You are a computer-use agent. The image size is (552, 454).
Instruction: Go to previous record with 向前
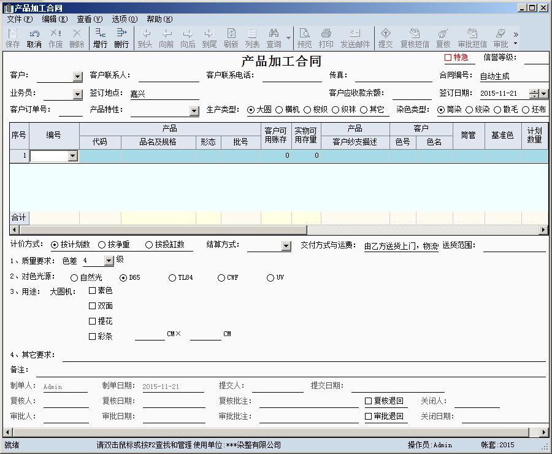166,38
